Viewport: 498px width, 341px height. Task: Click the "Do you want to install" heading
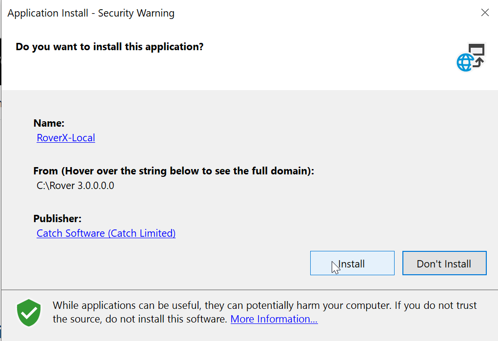[x=109, y=47]
